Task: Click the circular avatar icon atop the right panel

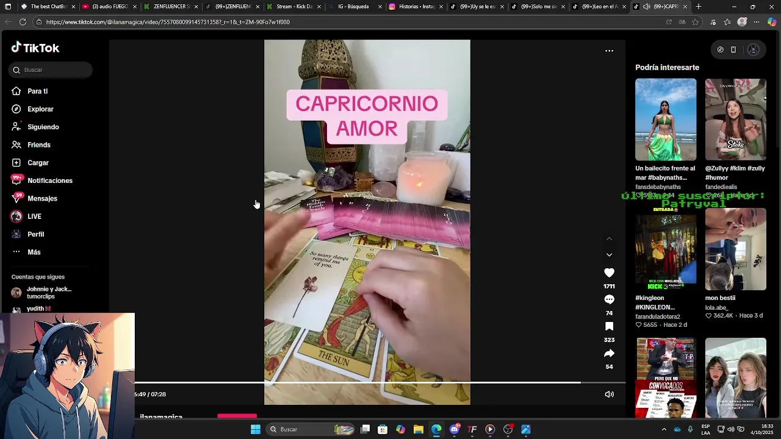Action: [x=753, y=50]
